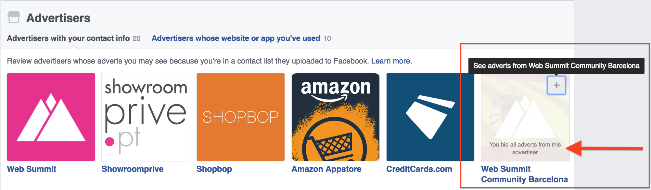Open the Showroomprive name link
Viewport: 651px width, 190px height.
pos(133,169)
